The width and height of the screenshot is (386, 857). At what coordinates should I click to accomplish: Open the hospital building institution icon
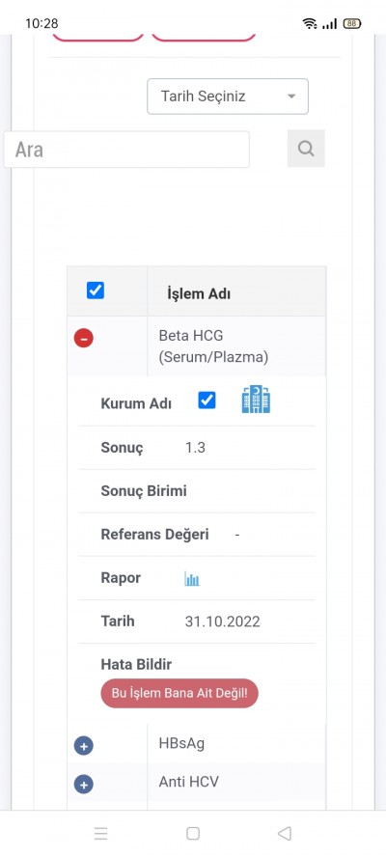tap(256, 400)
